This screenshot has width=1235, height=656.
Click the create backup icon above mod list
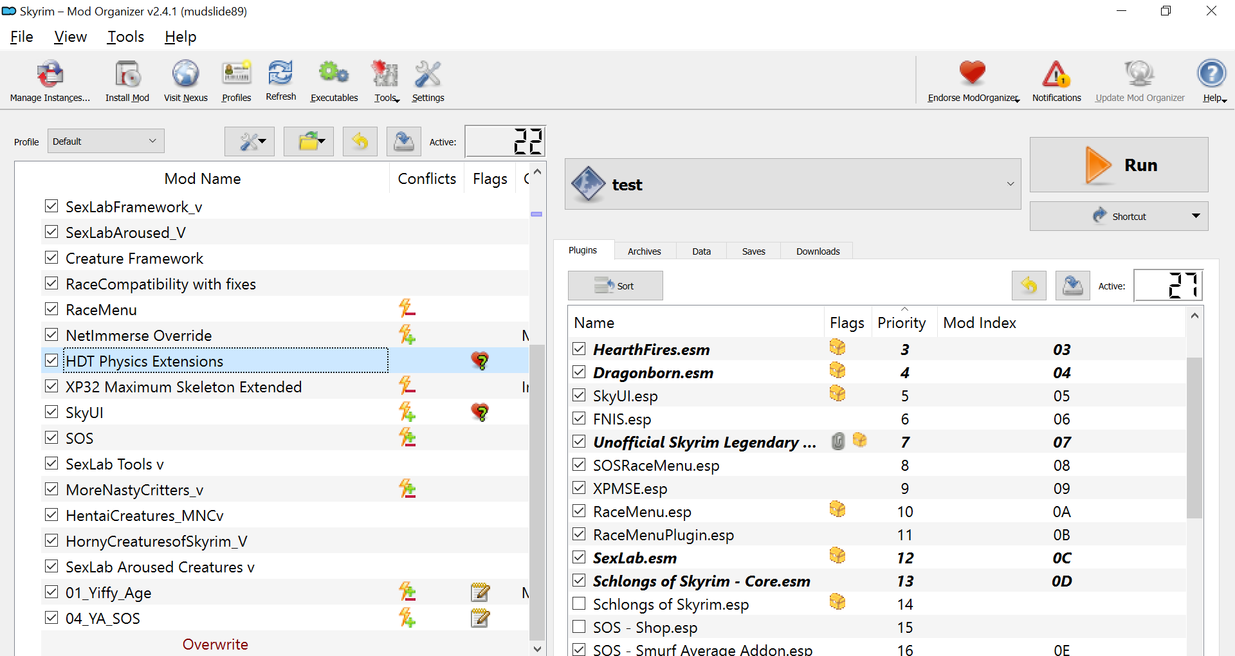click(404, 141)
